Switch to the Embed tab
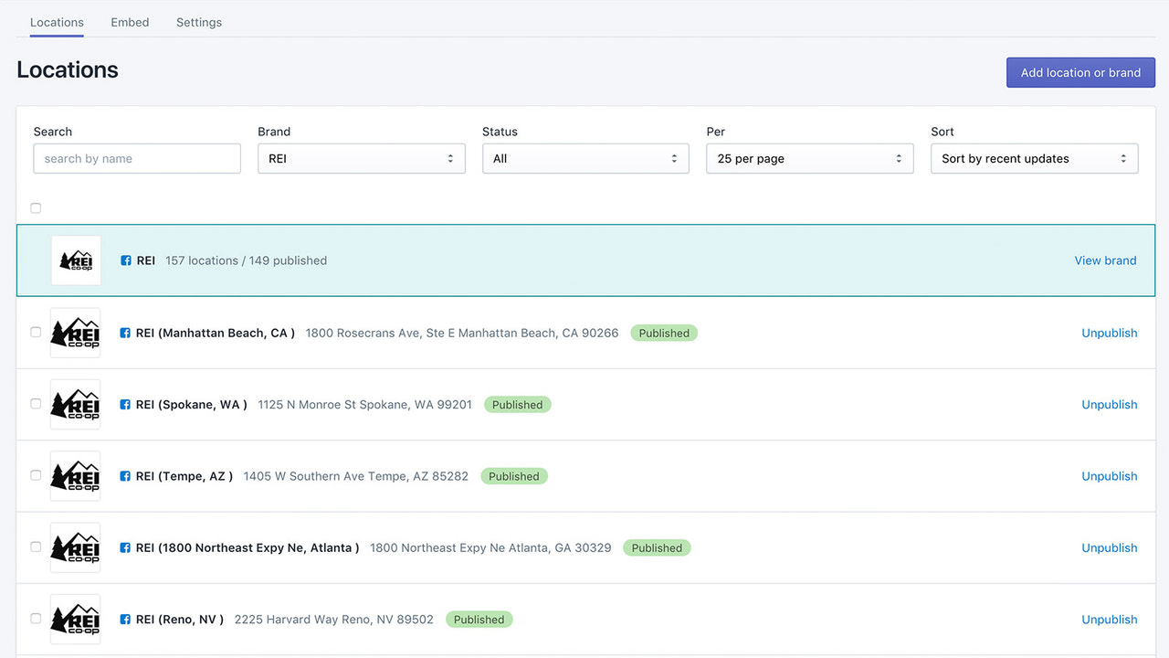 click(130, 22)
